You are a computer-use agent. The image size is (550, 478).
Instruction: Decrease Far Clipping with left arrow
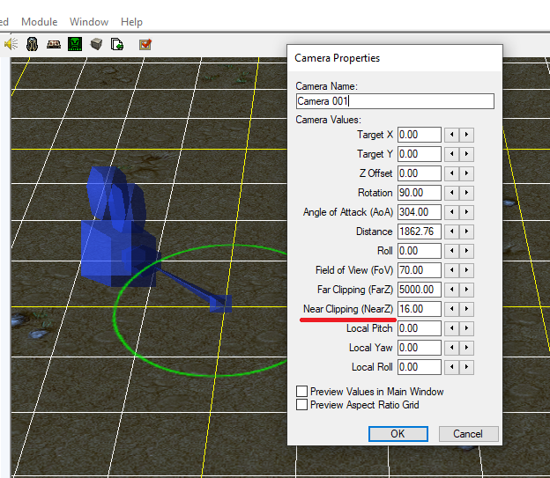click(x=452, y=290)
